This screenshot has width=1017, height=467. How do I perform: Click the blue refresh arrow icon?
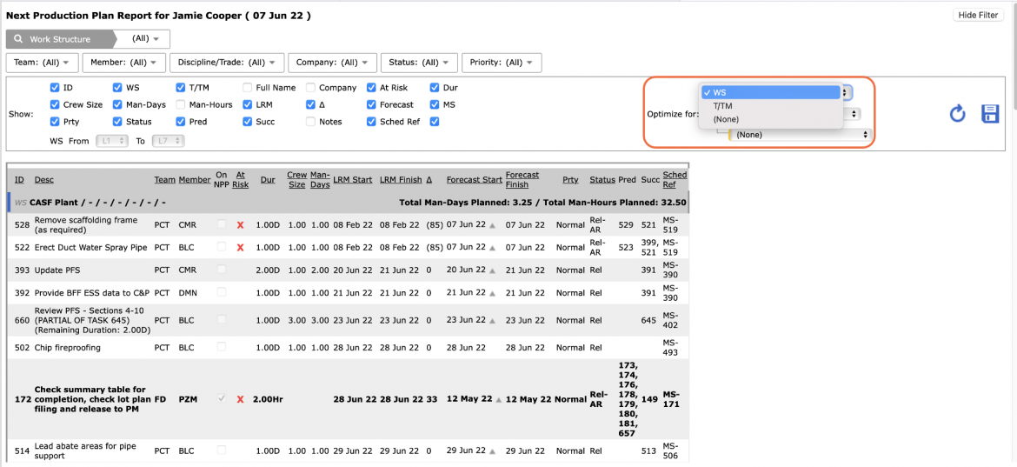[x=957, y=115]
